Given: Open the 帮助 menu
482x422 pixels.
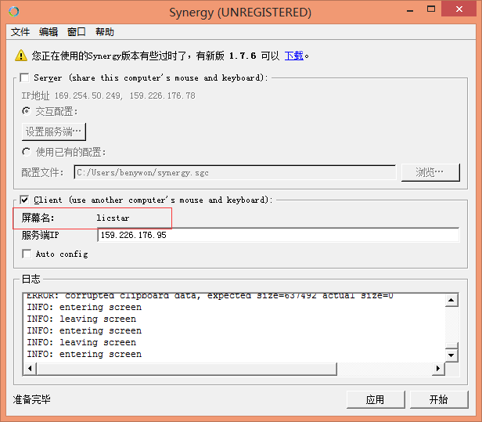Looking at the screenshot, I should pyautogui.click(x=105, y=31).
